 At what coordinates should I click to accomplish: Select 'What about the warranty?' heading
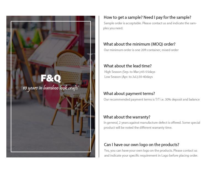[127, 117]
